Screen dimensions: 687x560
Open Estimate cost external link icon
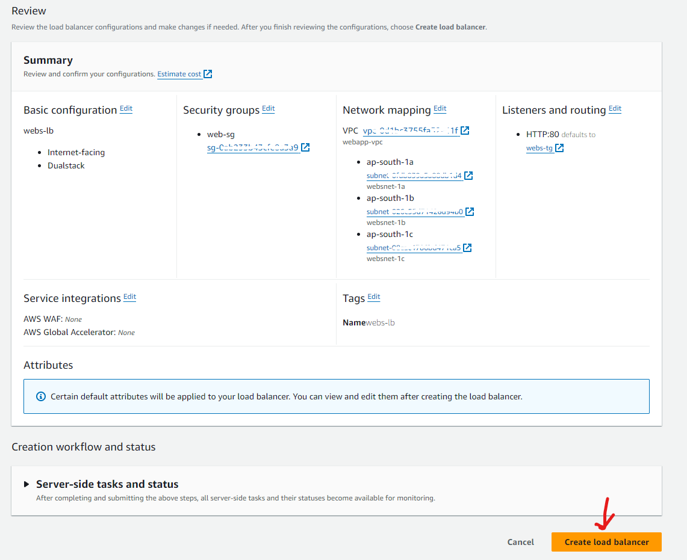coord(208,74)
